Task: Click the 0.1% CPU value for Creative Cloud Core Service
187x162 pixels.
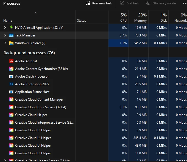Action: (123, 107)
